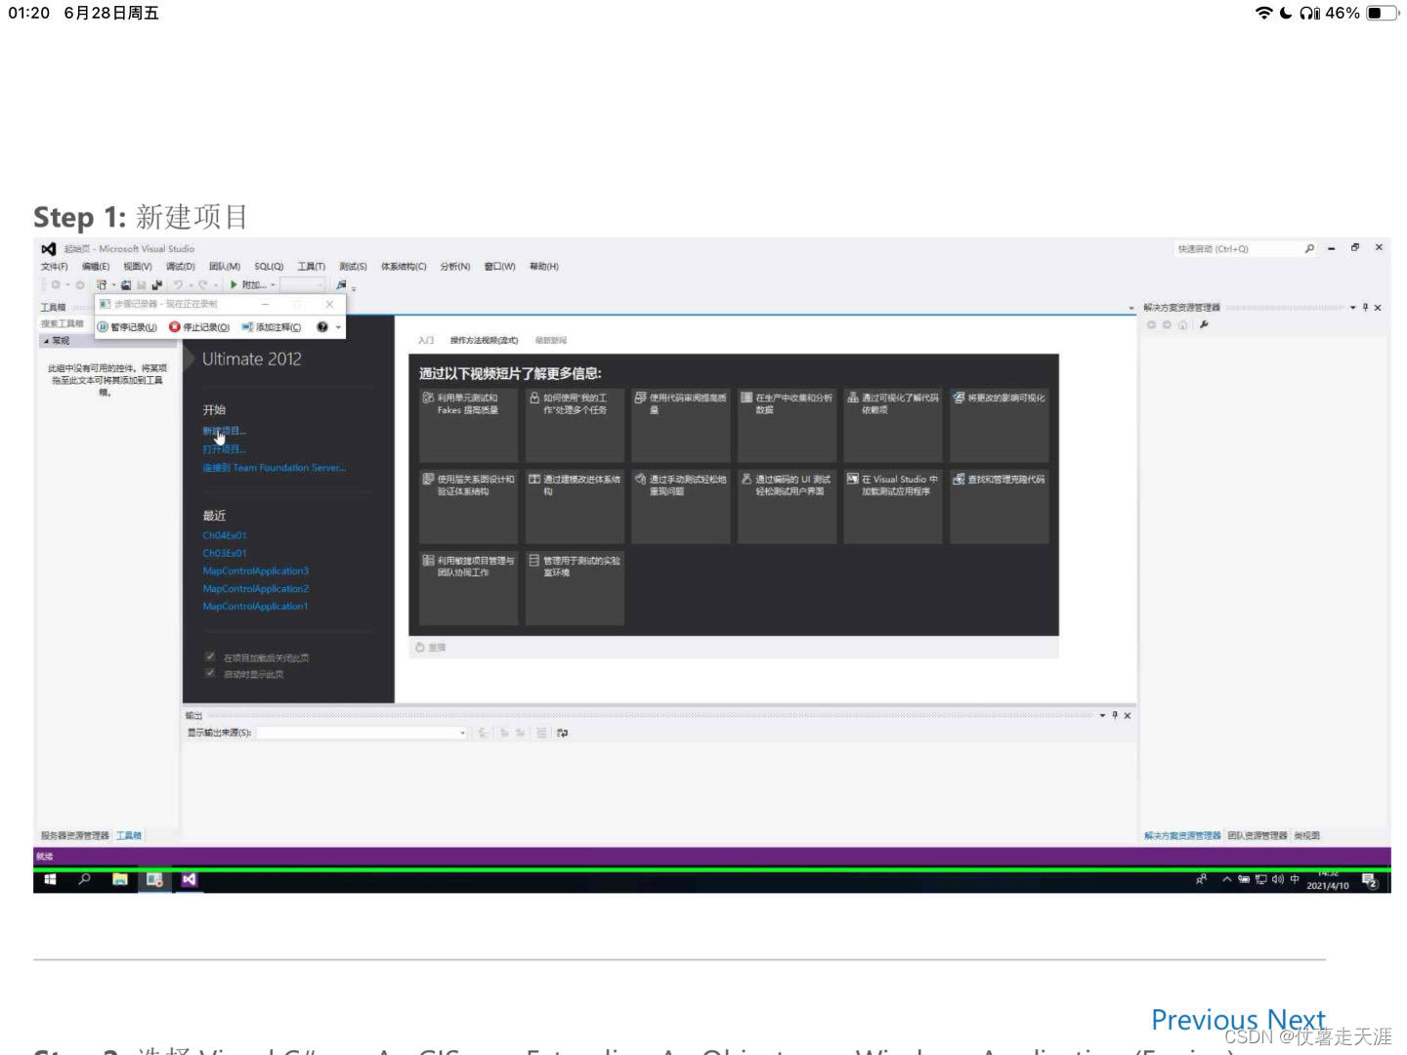Open Output panel window position dropdown

[1102, 715]
